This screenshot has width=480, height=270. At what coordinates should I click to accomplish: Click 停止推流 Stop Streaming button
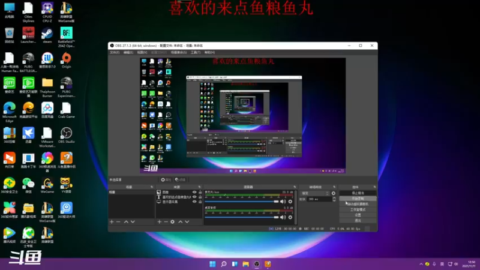(x=358, y=193)
